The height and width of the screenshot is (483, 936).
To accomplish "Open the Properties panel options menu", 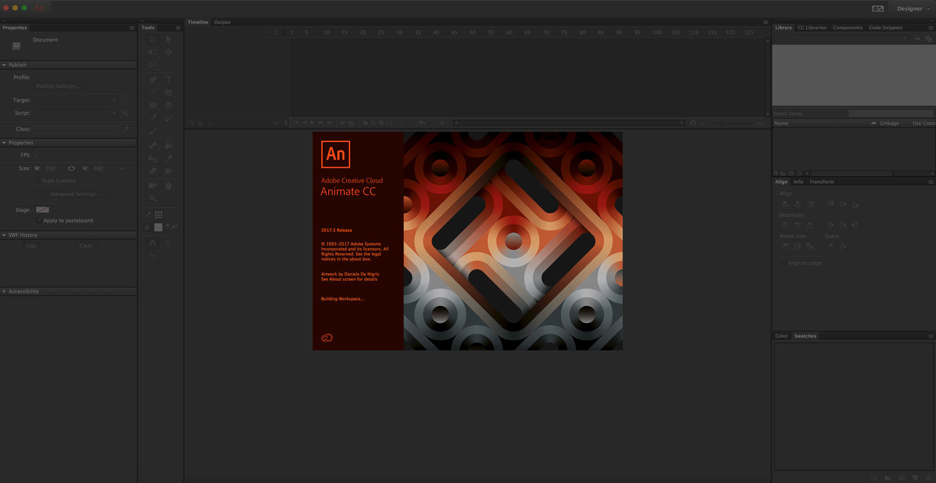I will [132, 27].
